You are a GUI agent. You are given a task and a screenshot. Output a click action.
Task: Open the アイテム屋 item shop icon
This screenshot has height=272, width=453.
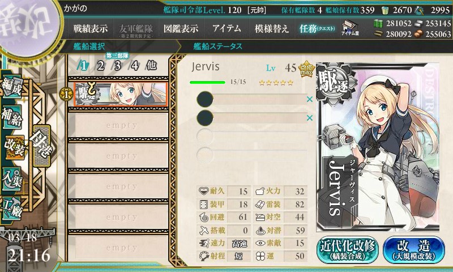click(x=350, y=28)
